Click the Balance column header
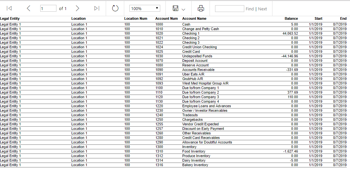The height and width of the screenshot is (171, 350). (291, 19)
